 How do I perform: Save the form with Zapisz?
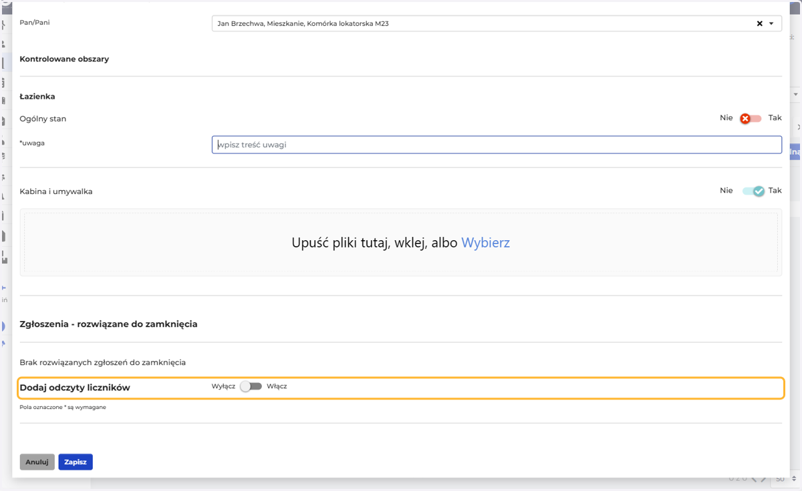[x=76, y=462]
